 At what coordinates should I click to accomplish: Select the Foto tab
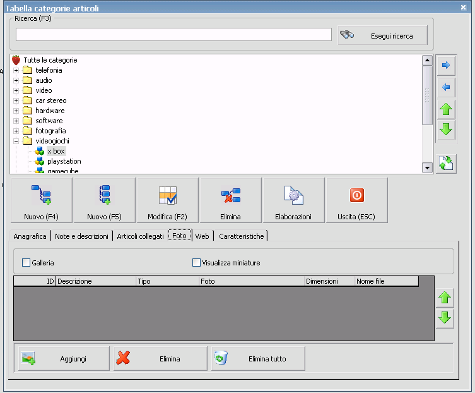tap(180, 236)
